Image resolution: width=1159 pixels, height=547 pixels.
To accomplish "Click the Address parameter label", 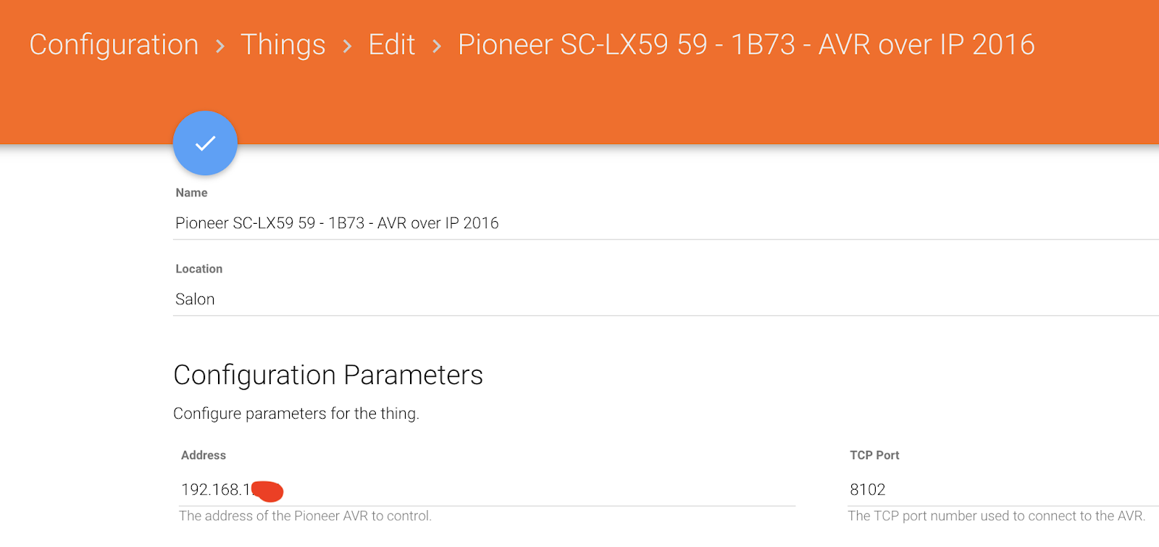I will pos(203,455).
